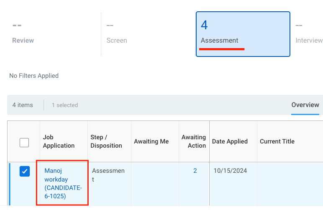Image resolution: width=323 pixels, height=210 pixels.
Task: Click the 4 items count label
Action: coord(23,105)
